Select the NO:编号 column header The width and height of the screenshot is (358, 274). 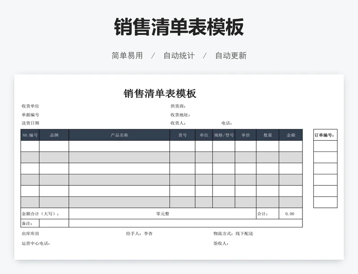click(x=30, y=135)
